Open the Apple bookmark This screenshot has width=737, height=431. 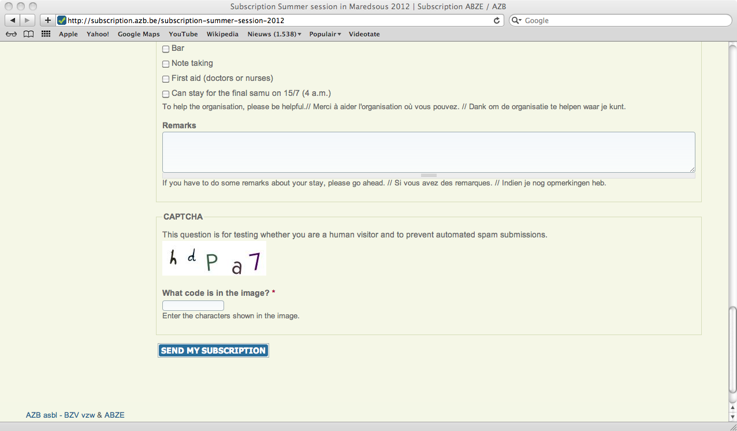68,34
